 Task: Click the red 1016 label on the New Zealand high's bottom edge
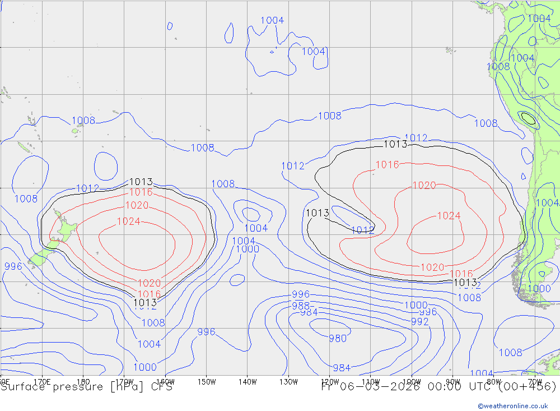(150, 294)
